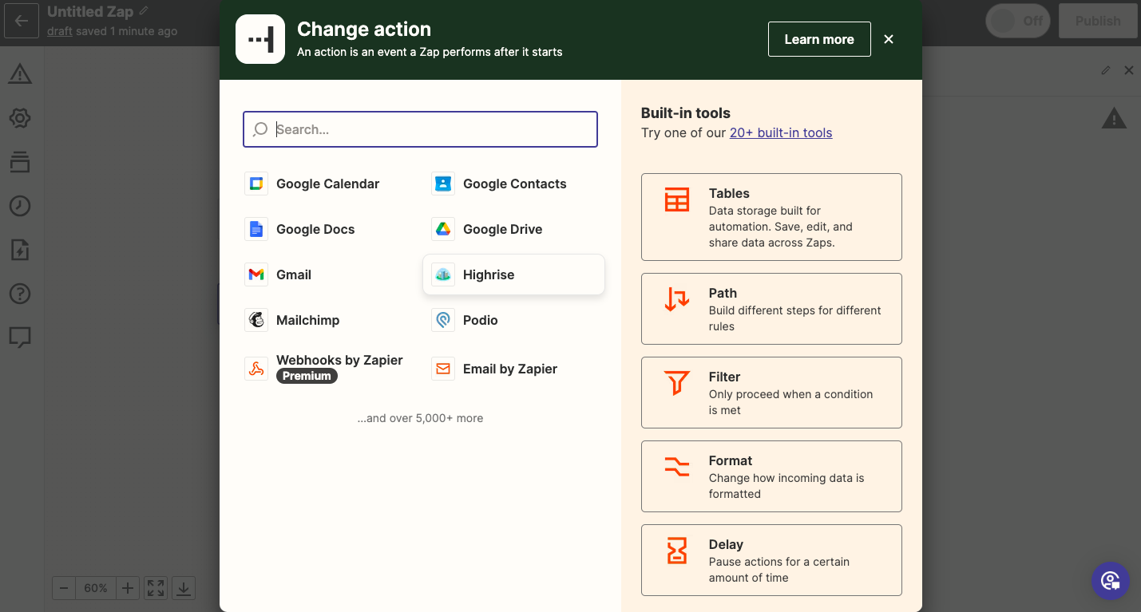This screenshot has height=612, width=1141.
Task: Click the Google Docs app icon
Action: [x=256, y=229]
